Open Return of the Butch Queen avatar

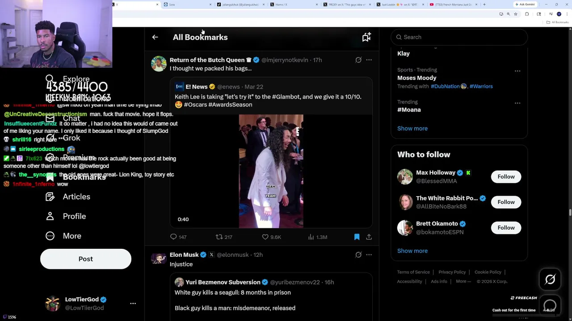[x=159, y=64]
